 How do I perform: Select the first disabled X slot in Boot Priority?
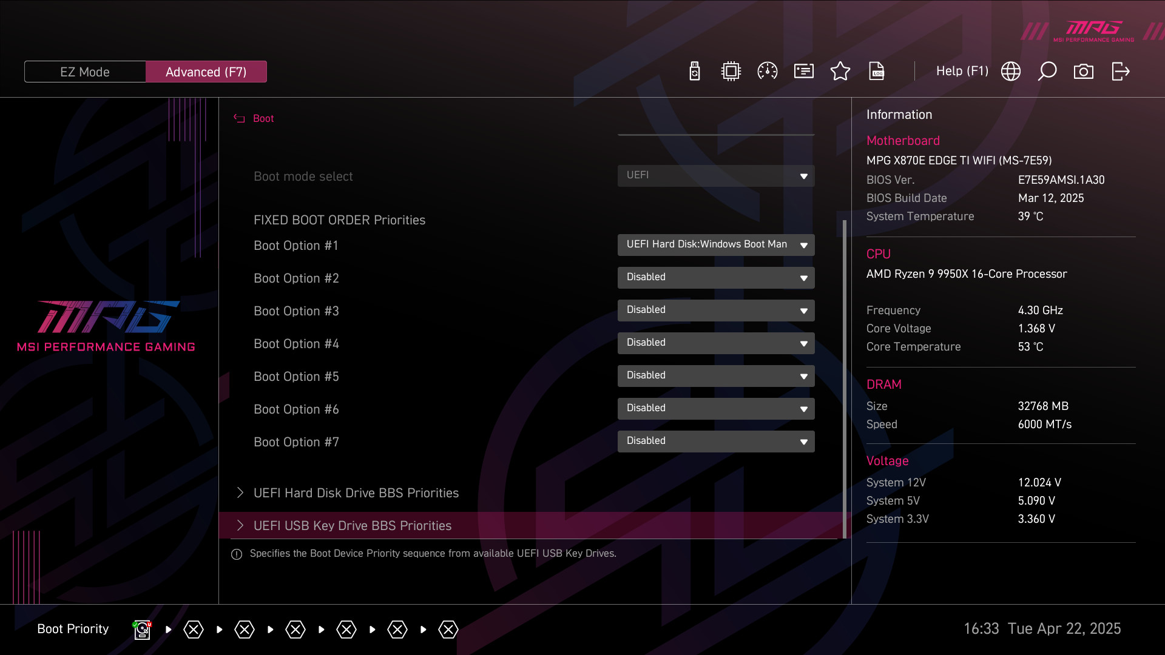[x=194, y=630]
